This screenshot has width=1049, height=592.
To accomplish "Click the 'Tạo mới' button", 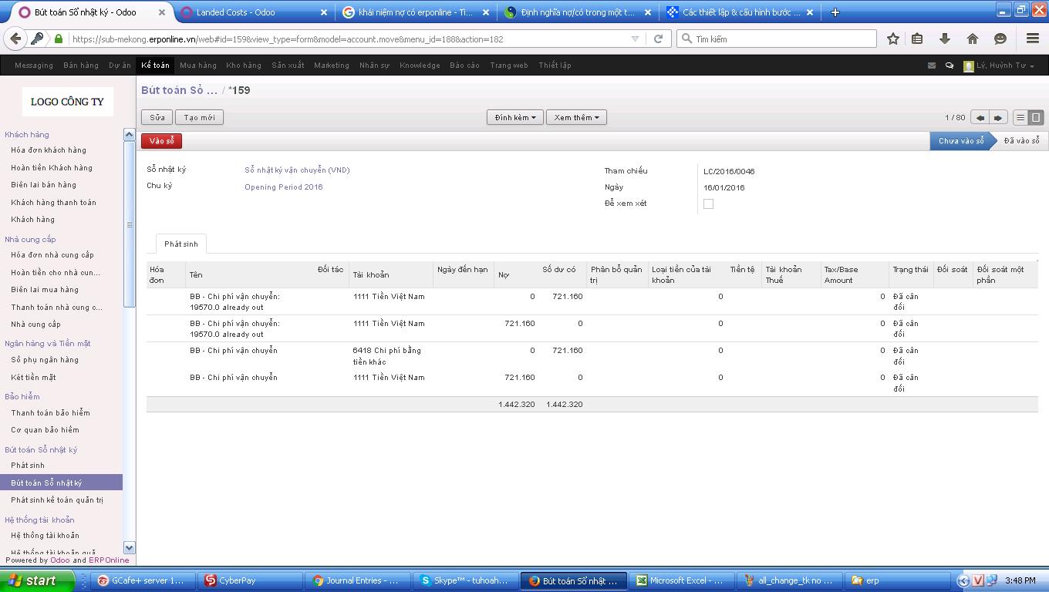I will click(x=199, y=117).
